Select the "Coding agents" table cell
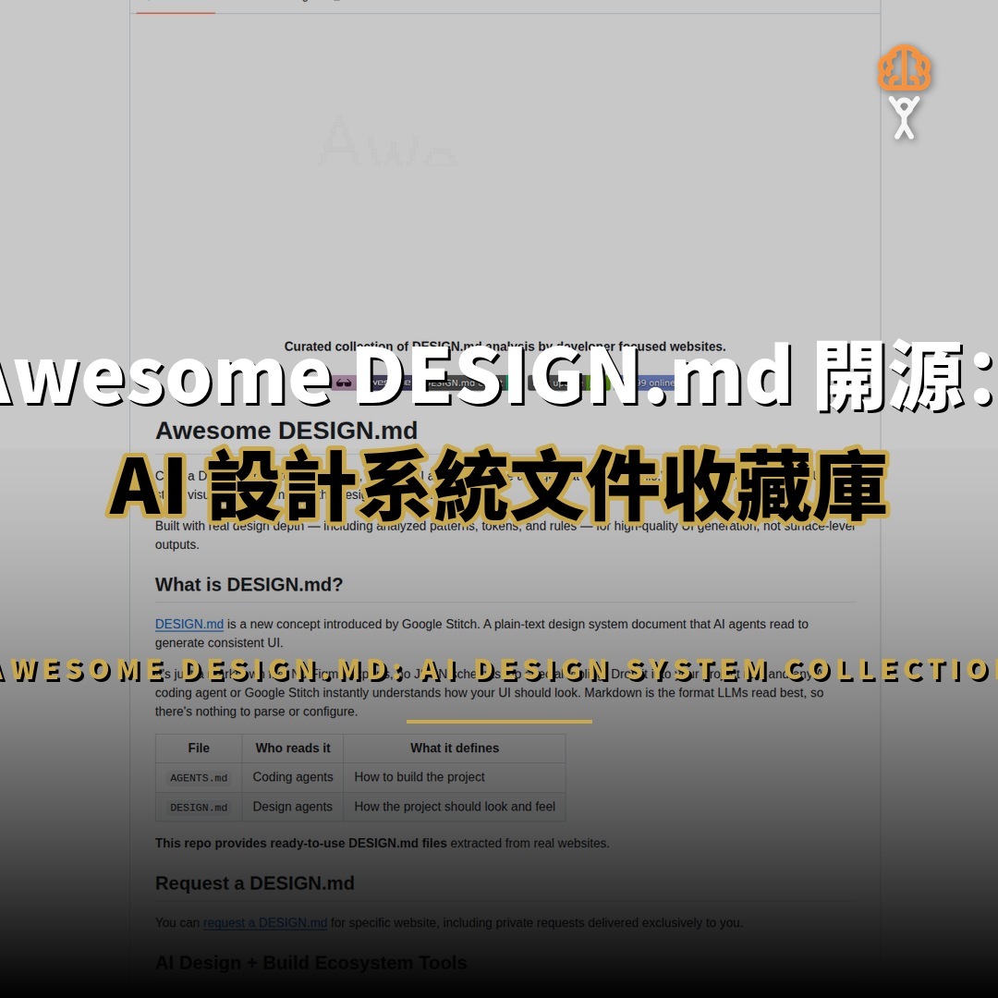 click(293, 777)
